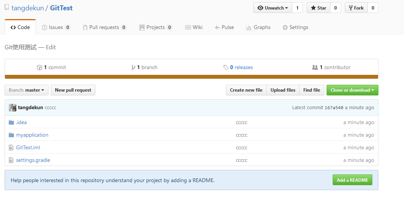Click the stargazers count next to Star
Image resolution: width=404 pixels, height=197 pixels.
[335, 8]
